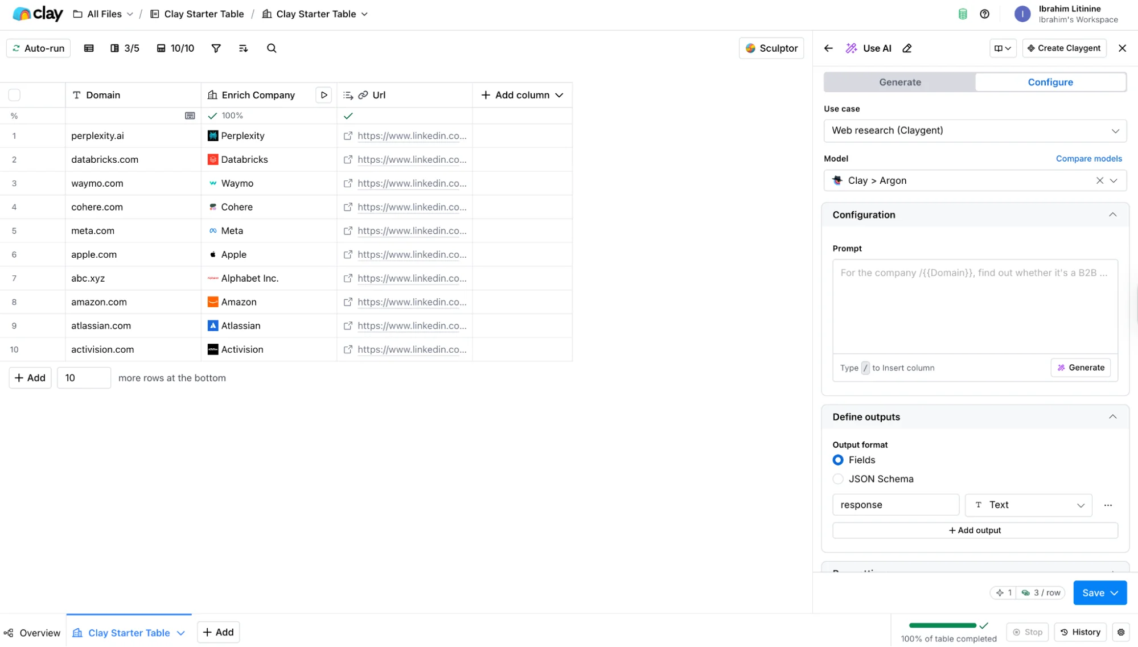This screenshot has width=1138, height=647.
Task: Open the row height view icon
Action: point(89,48)
